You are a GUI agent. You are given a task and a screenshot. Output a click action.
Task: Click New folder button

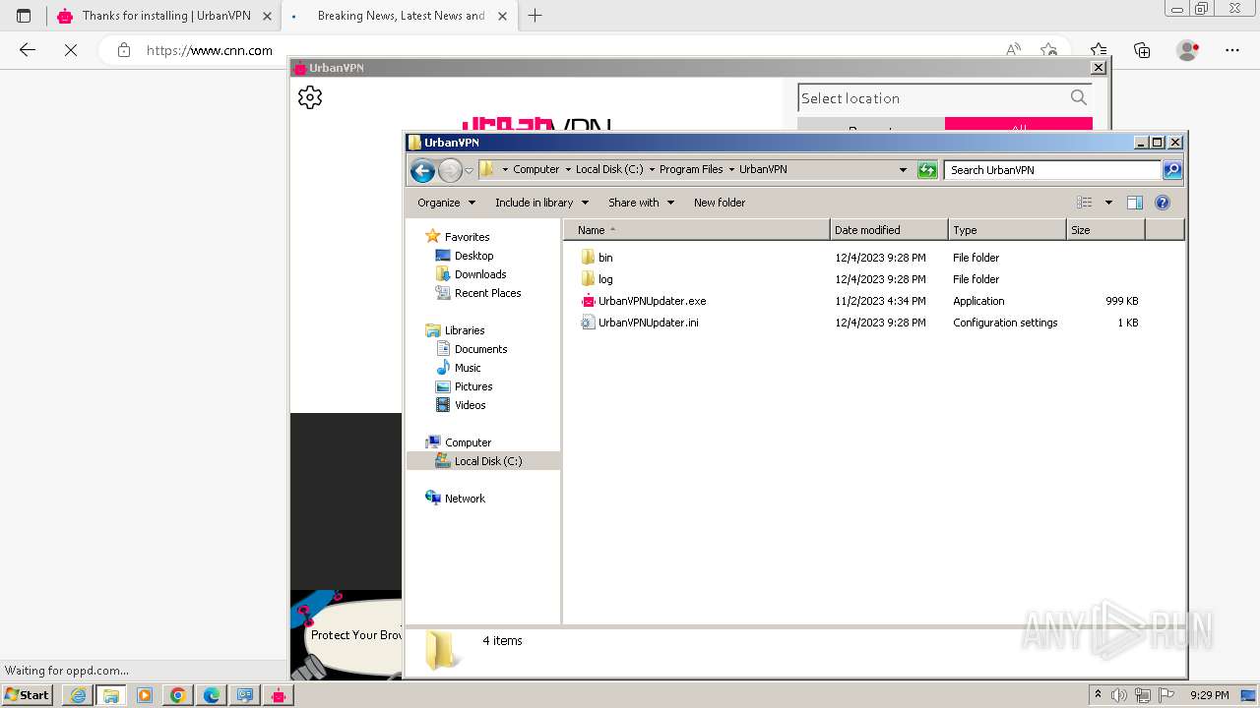[720, 203]
